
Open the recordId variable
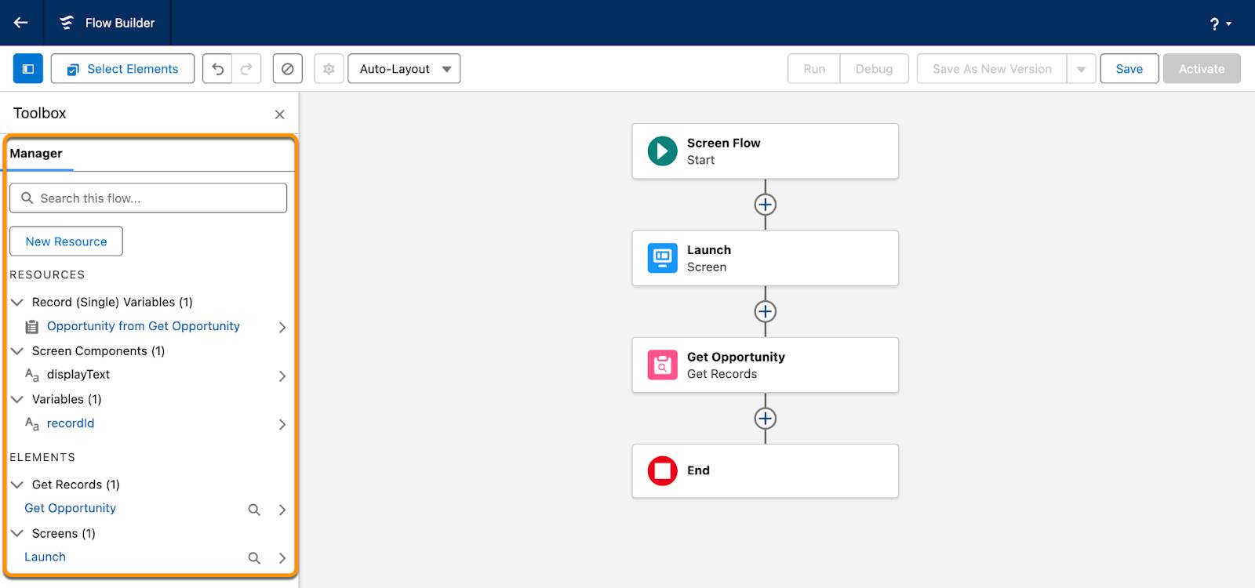(x=71, y=423)
